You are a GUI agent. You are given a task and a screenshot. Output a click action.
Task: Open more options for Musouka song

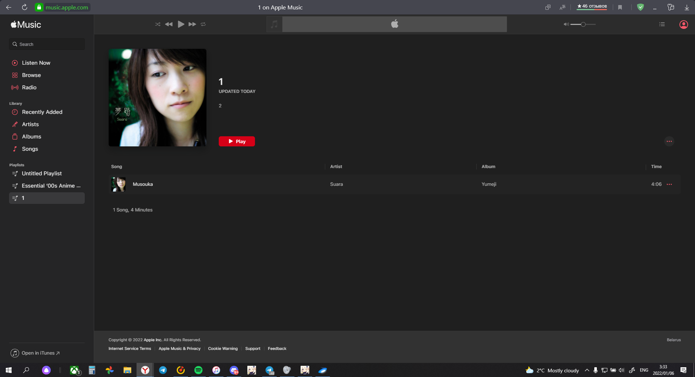[669, 184]
